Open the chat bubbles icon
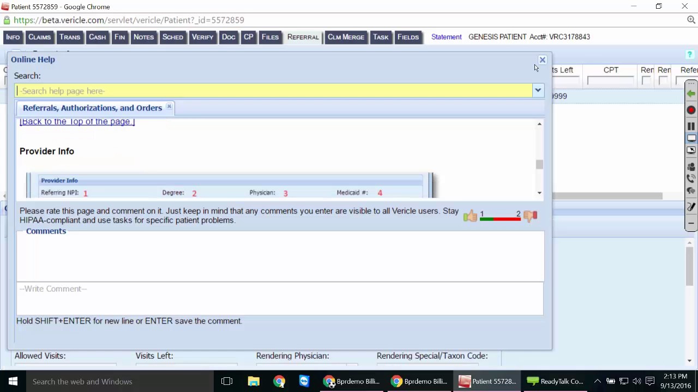This screenshot has height=392, width=698. 691,191
